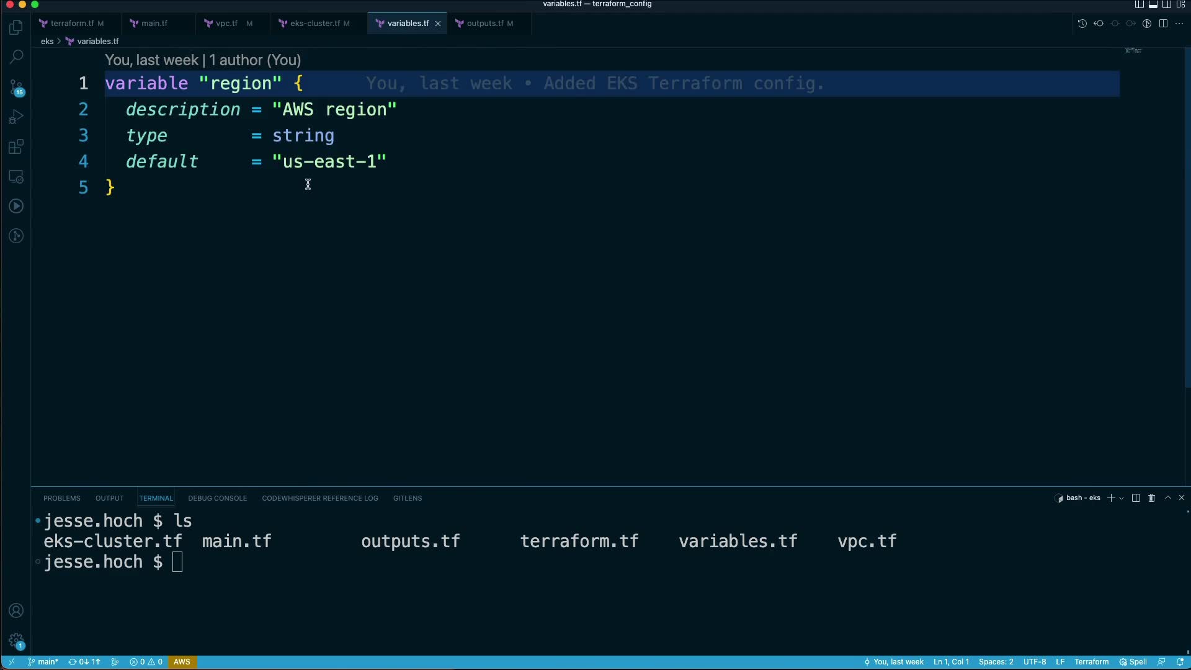Toggle the bottom panel layout button

click(x=1153, y=4)
